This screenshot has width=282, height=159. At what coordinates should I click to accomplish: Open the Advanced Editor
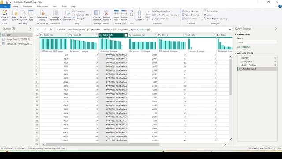(x=81, y=15)
